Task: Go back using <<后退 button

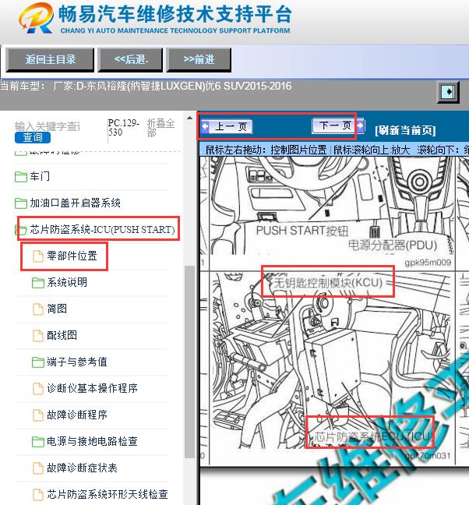Action: coord(130,59)
